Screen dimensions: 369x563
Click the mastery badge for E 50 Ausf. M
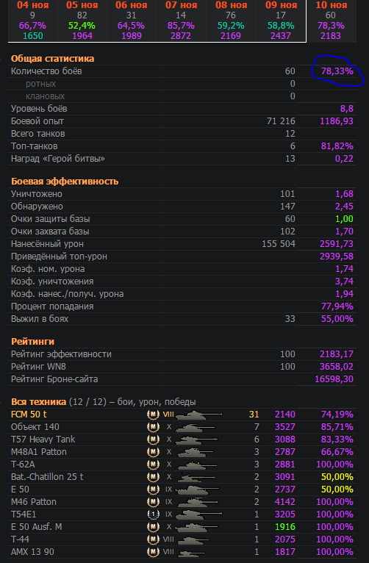153,527
